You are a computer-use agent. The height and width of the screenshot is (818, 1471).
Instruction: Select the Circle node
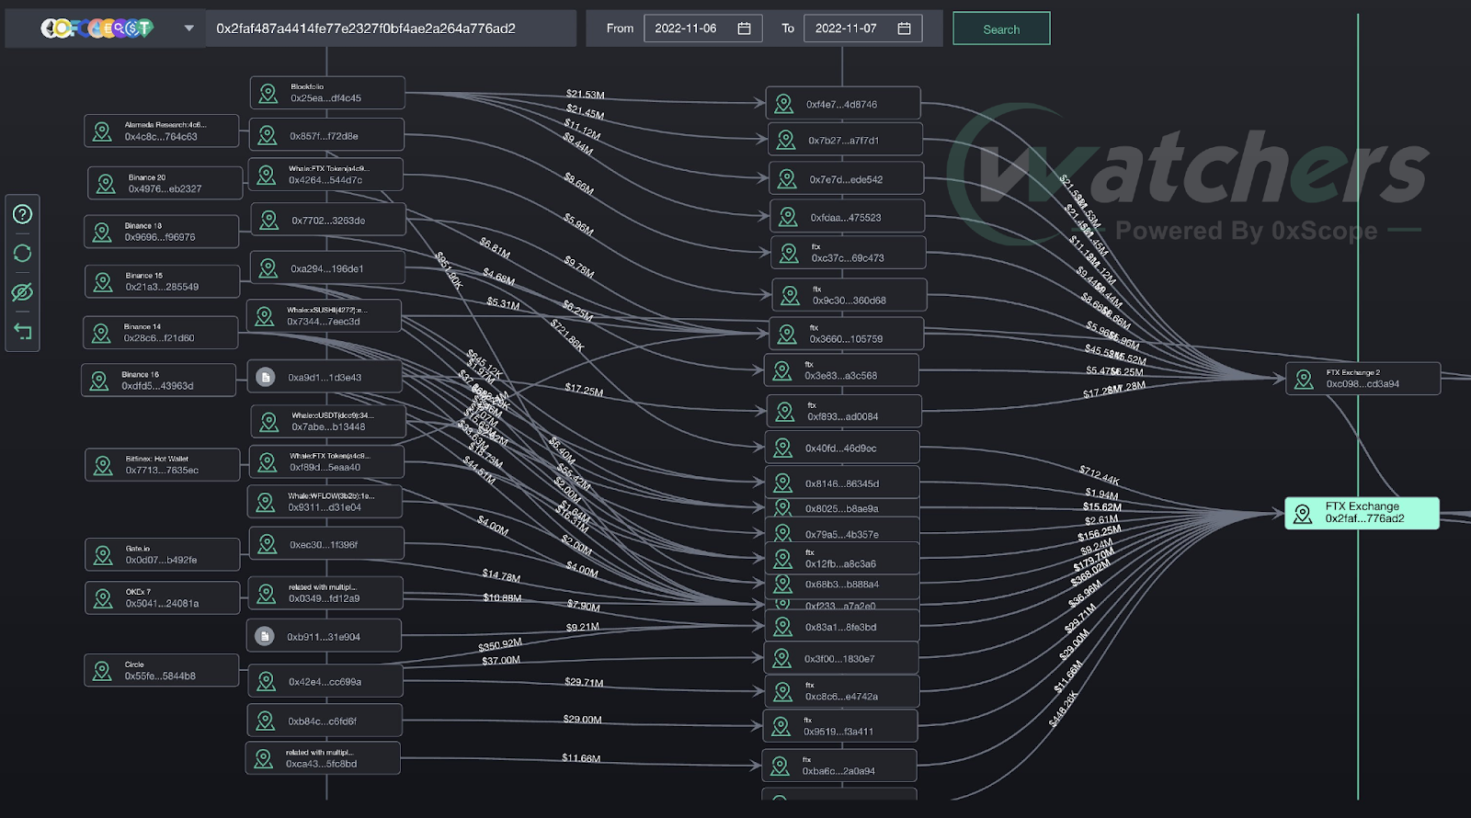point(162,670)
